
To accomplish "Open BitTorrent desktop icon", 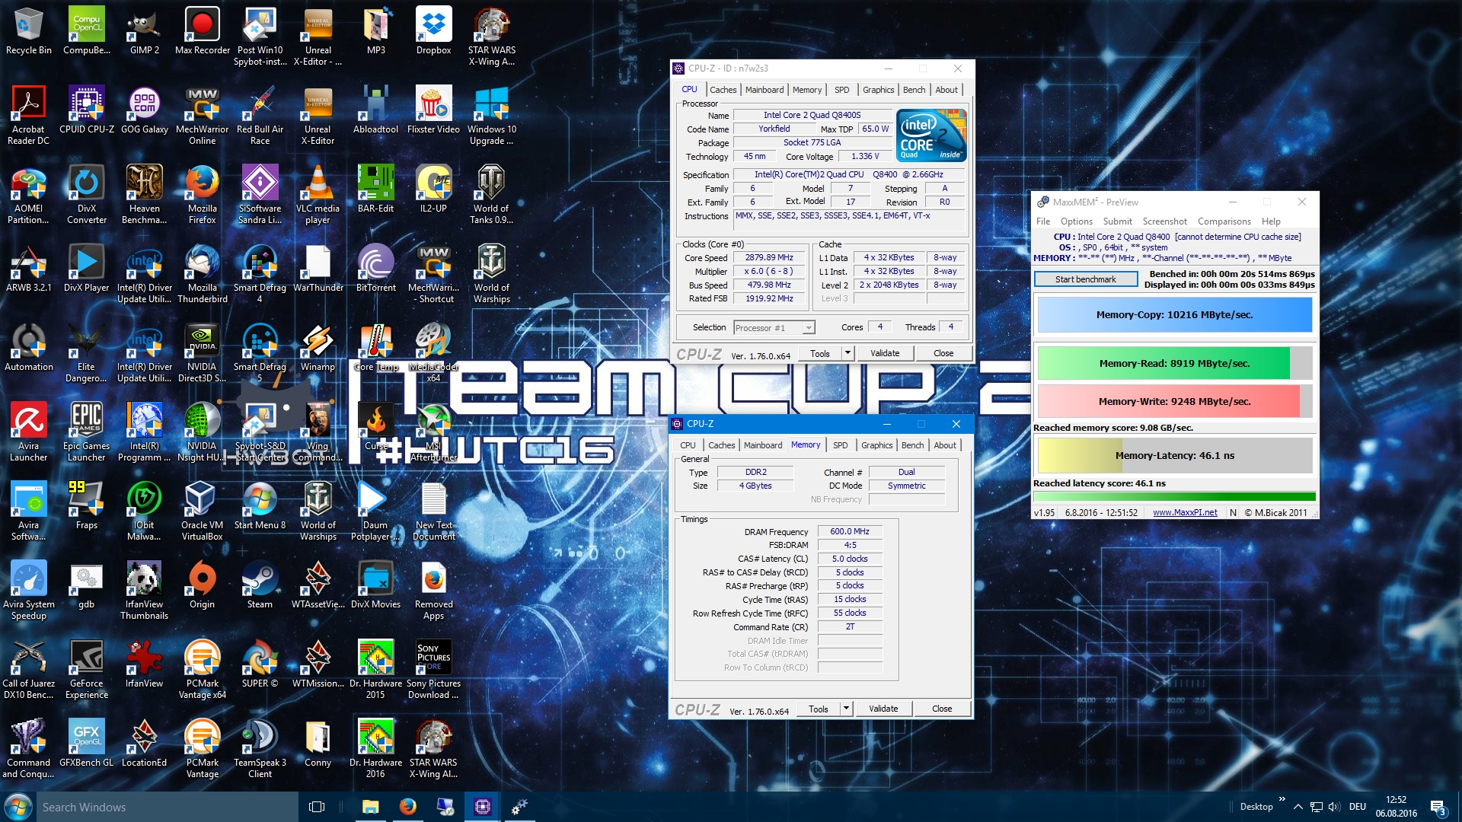I will [375, 269].
